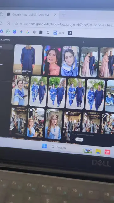This screenshot has width=114, height=203.
Task: Open the slashed-circle bookmark before Sora
Action: point(48,32)
